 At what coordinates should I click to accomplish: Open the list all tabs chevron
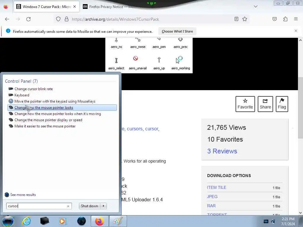click(x=256, y=7)
